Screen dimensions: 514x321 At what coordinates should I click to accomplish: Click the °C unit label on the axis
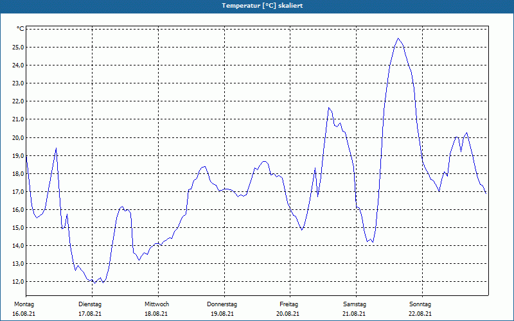(21, 29)
